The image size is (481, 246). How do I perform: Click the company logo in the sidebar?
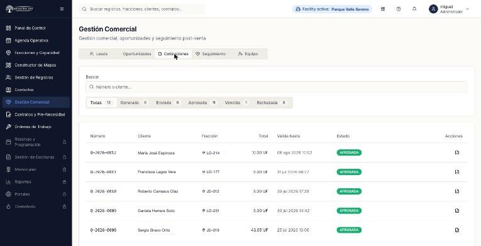tap(20, 9)
